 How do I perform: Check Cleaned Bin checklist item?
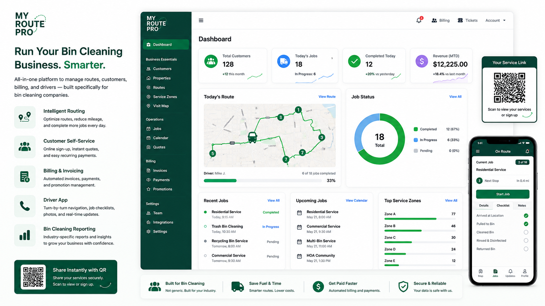coord(526,233)
